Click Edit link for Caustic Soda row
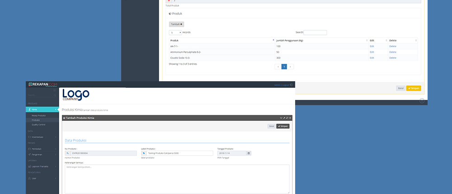Screen dimensions: 452x194 click(x=372, y=58)
